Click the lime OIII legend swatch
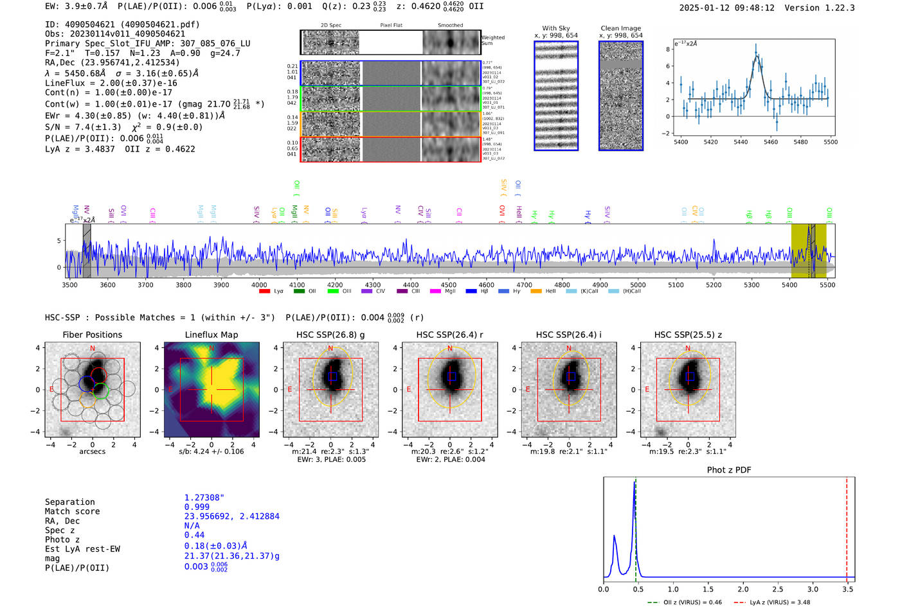Viewport: 900px width, 612px height. 333,292
